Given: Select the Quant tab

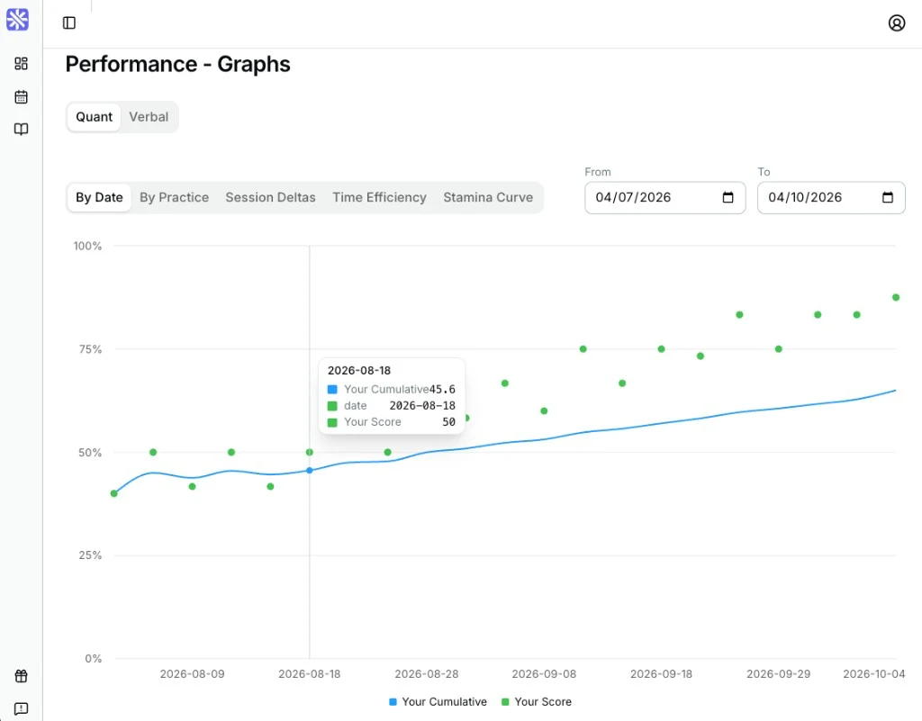Looking at the screenshot, I should pos(94,117).
